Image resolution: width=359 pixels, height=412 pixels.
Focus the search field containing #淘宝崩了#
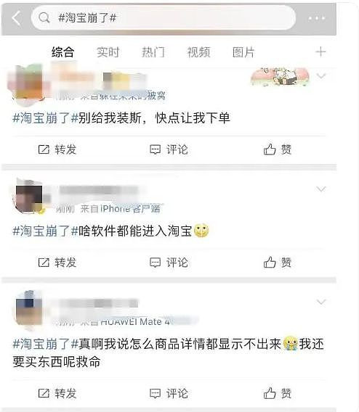(x=164, y=18)
